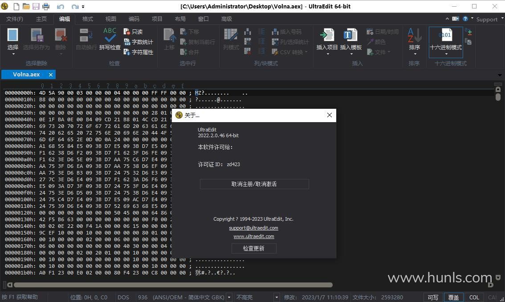Viewport: 505px width, 302px height.
Task: Click the 颜色 color picker item
Action: tap(376, 42)
